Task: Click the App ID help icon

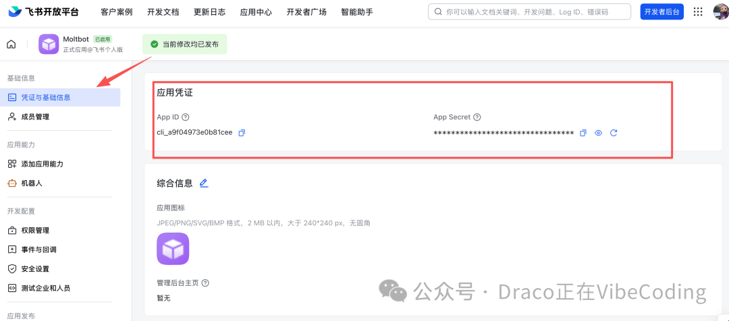Action: [x=186, y=117]
